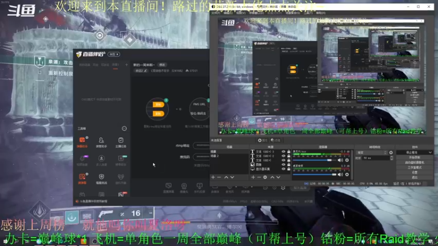Click 修改 next to stream title in 直播伴侣
Screen dimensions: 438x246
point(162,65)
